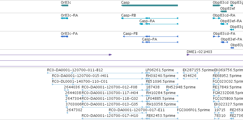The image size is (243, 120).
Task: Click the 2644036 feature label
Action: pos(72,87)
